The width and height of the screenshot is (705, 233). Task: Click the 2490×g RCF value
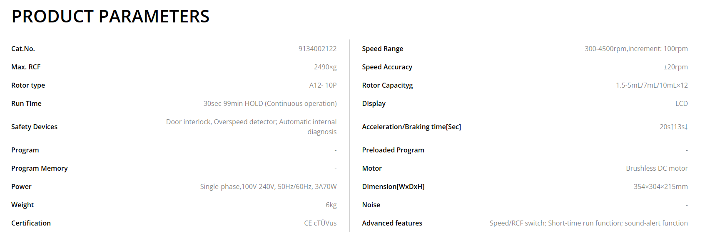tap(325, 67)
